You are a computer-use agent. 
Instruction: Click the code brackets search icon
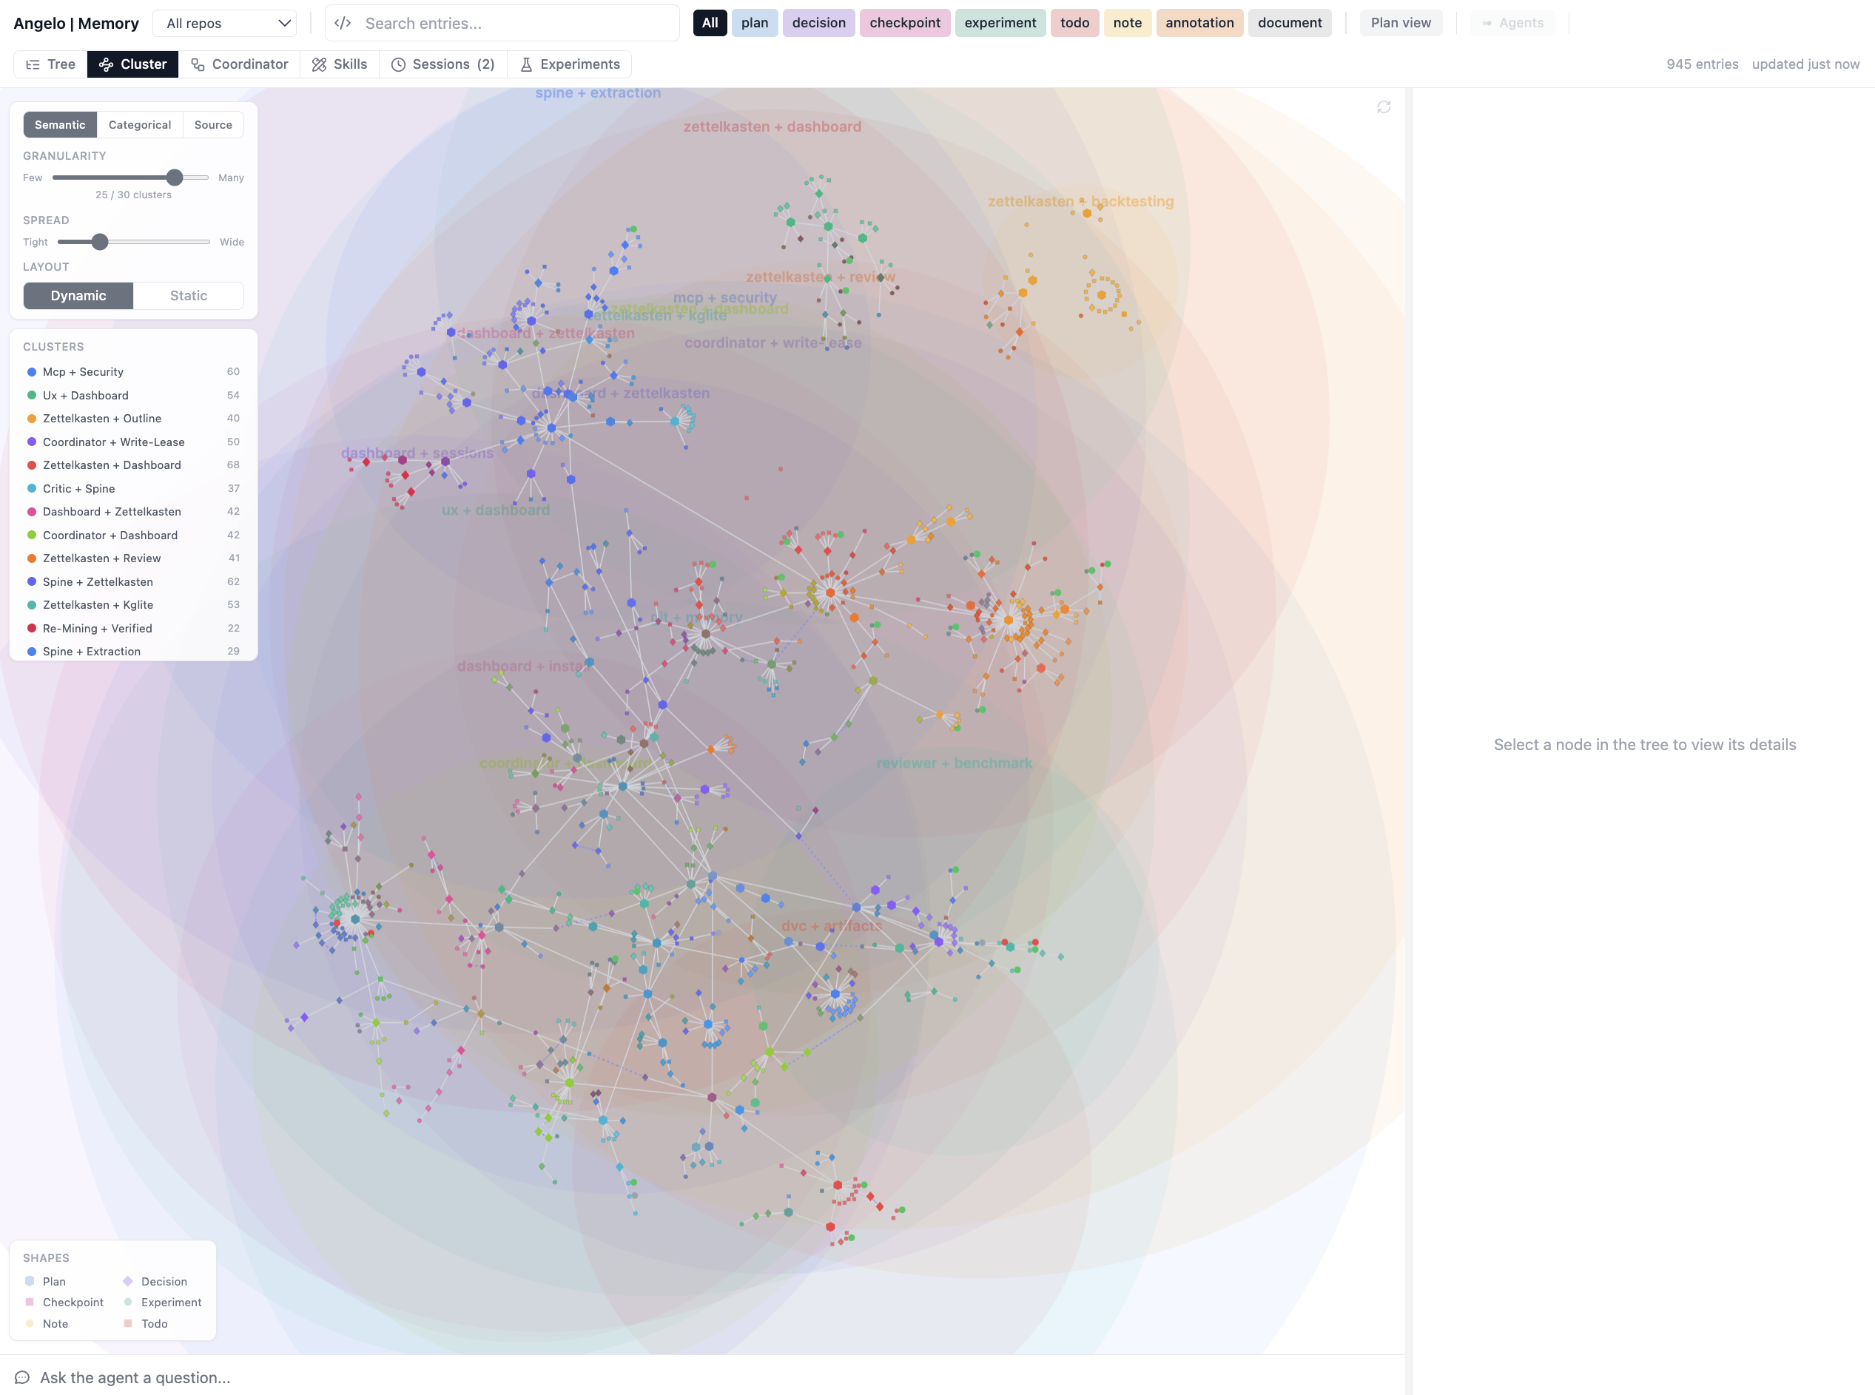343,23
